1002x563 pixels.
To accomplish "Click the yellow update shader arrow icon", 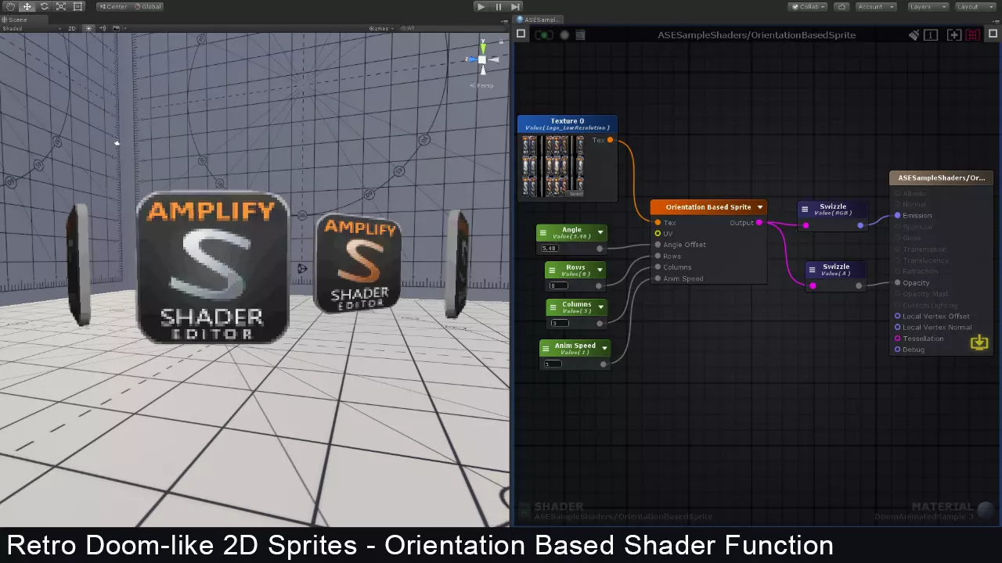I will [979, 342].
